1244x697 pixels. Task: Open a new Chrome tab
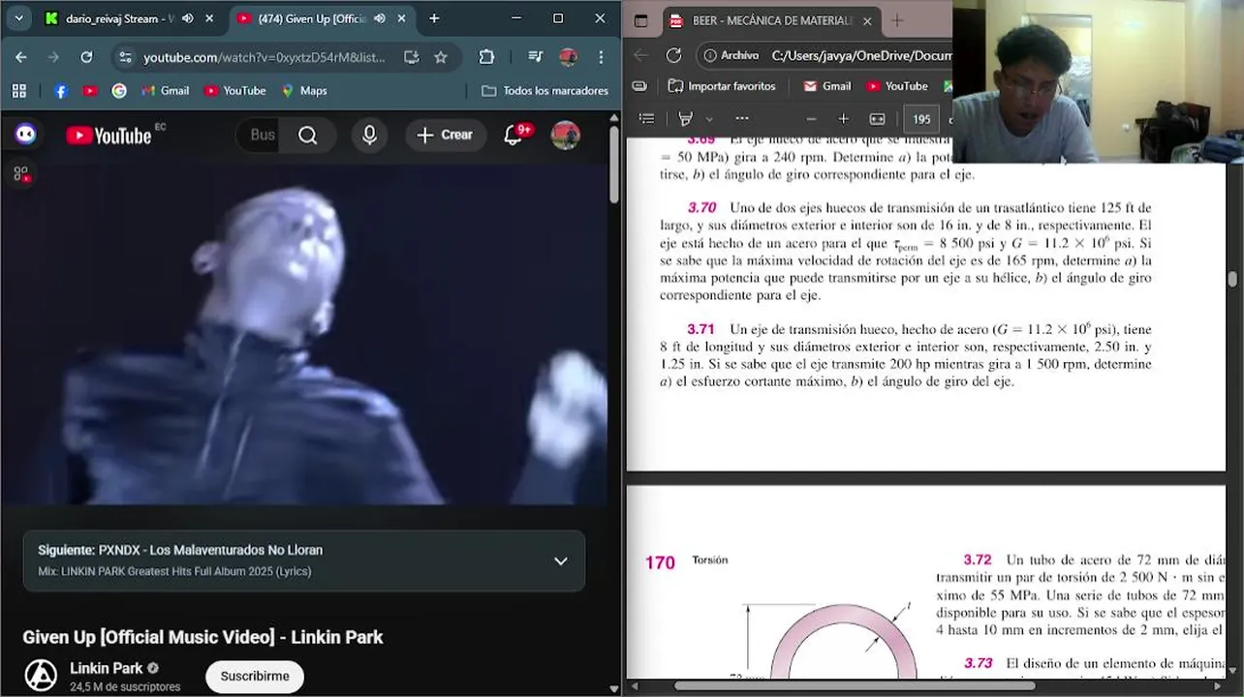434,18
